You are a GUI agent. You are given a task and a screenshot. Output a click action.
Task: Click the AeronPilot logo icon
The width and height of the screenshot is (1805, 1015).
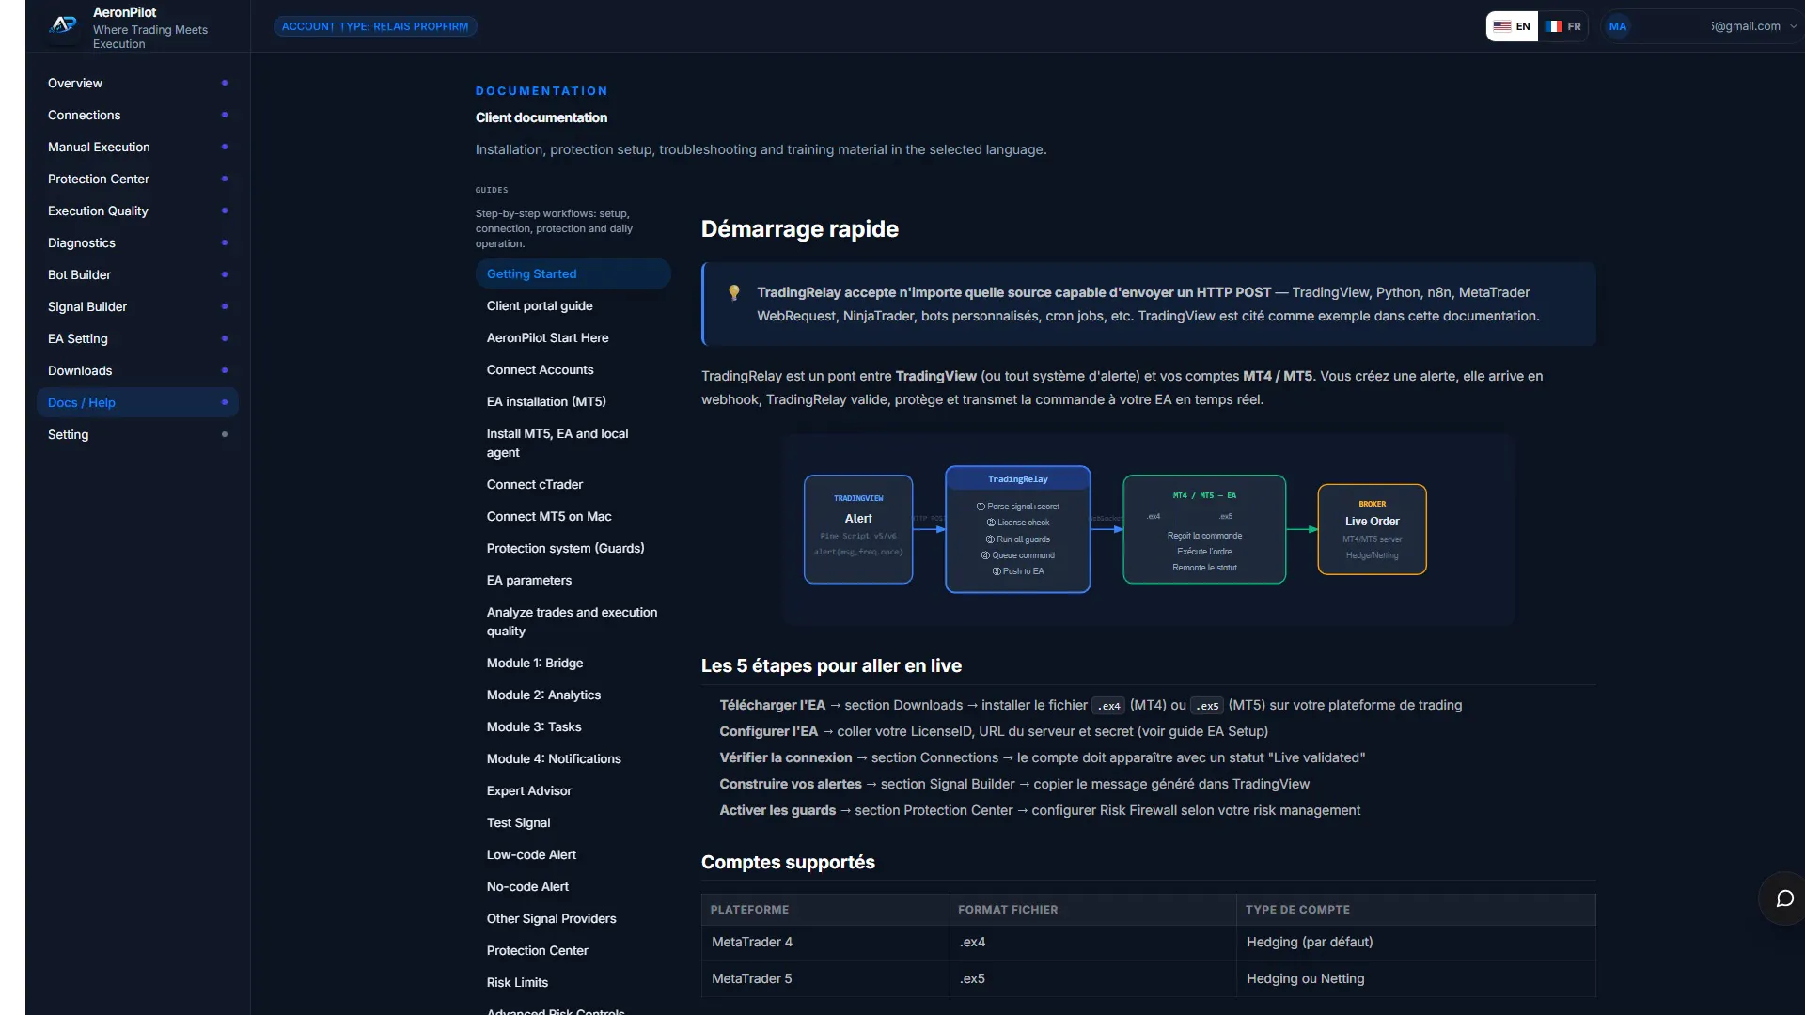tap(64, 25)
